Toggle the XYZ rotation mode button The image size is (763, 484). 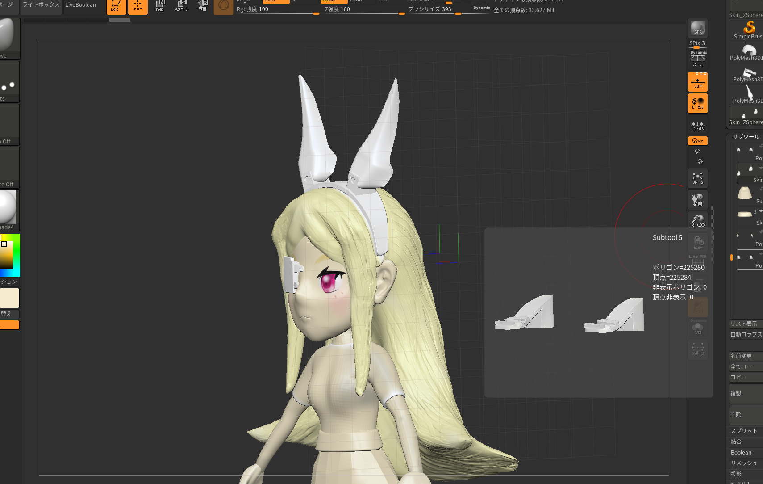tap(698, 141)
